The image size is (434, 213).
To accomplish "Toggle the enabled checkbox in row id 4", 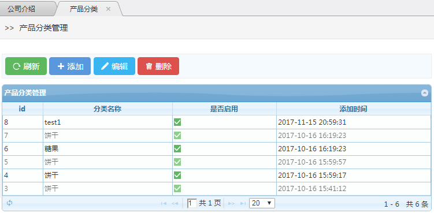I will [x=177, y=175].
